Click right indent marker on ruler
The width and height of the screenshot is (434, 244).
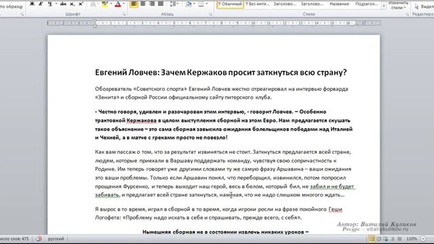point(356,24)
